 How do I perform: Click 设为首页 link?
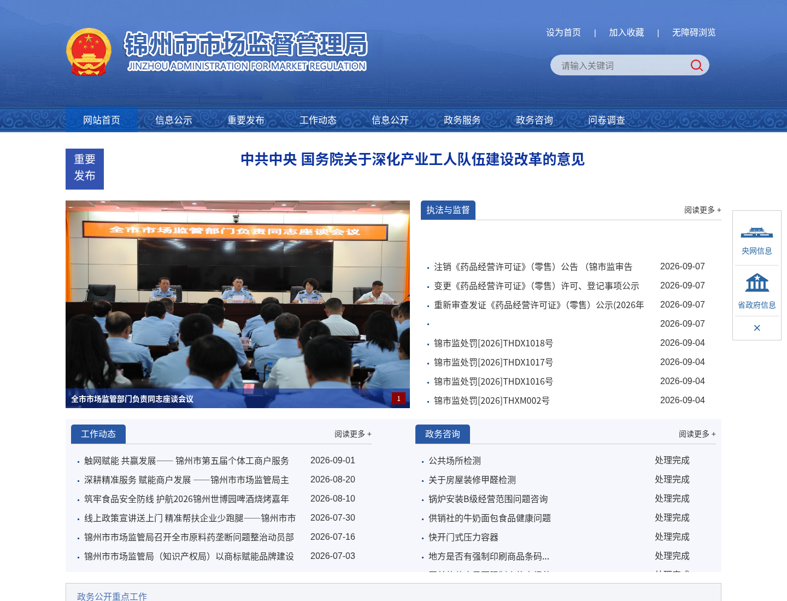click(563, 32)
